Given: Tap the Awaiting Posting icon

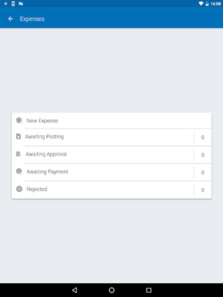Looking at the screenshot, I should 19,136.
